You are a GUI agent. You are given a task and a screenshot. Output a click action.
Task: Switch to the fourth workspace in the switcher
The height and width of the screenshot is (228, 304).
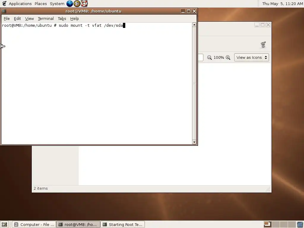click(x=292, y=224)
